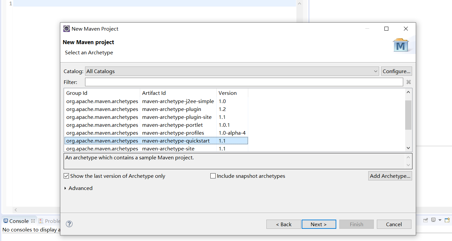
Task: Click into the Filter text field
Action: point(244,82)
